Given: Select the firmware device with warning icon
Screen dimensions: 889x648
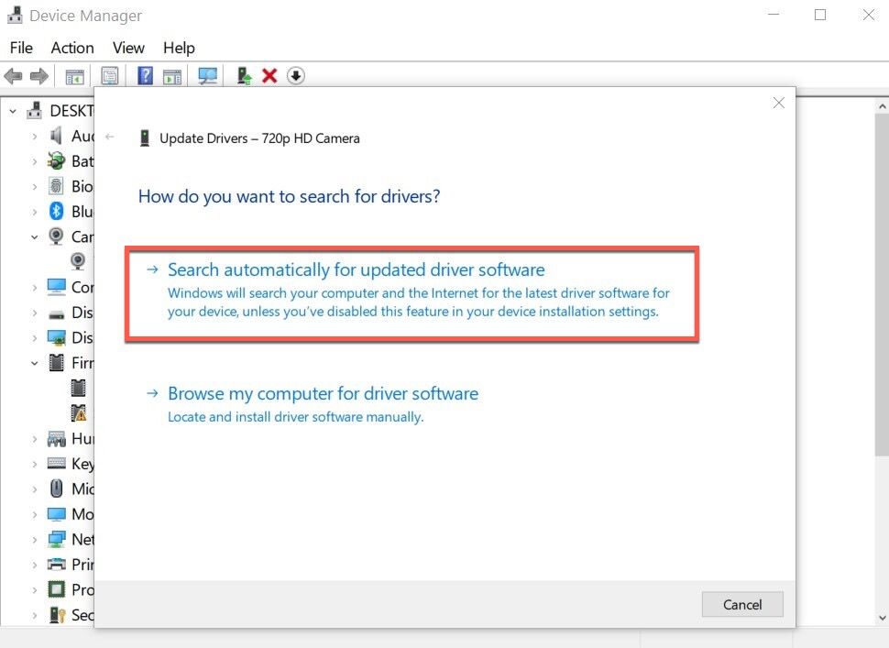Looking at the screenshot, I should point(80,412).
